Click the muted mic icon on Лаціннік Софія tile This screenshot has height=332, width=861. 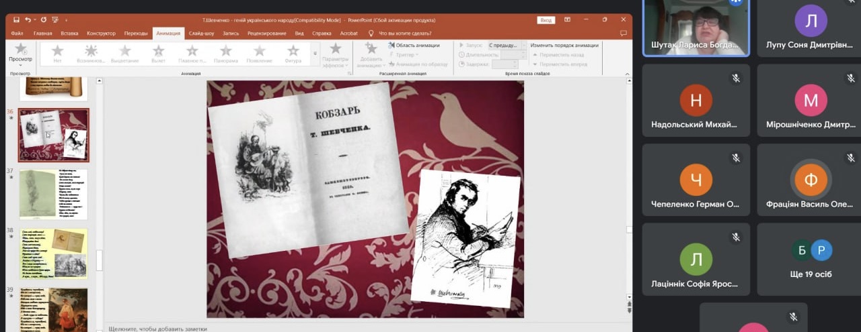736,237
